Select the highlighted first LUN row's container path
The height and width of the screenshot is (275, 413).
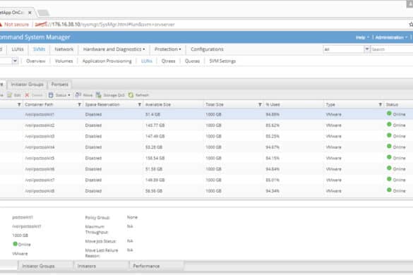40,114
